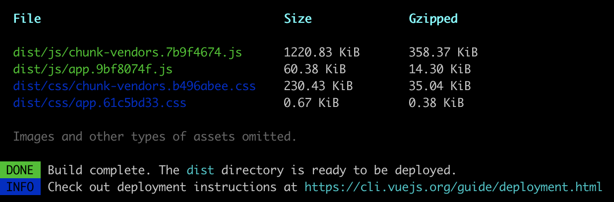
Task: Click the dist/js/chunk-vendors.7b9f4674.js file path
Action: tap(127, 52)
